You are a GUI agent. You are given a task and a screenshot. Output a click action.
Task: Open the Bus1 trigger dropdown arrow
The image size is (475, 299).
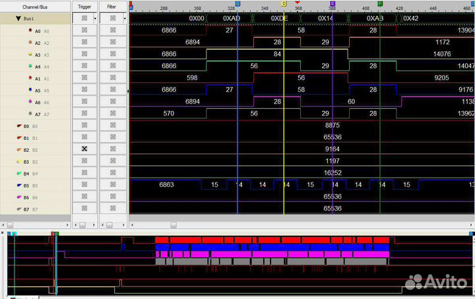tap(95, 19)
